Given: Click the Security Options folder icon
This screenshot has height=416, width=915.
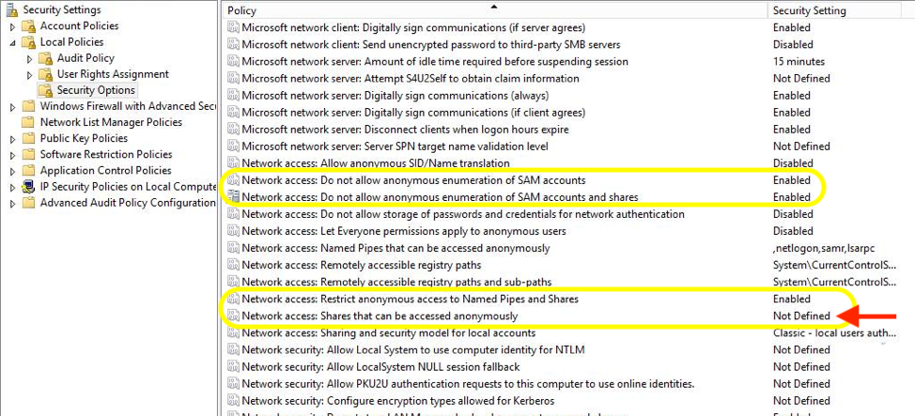Looking at the screenshot, I should tap(44, 90).
